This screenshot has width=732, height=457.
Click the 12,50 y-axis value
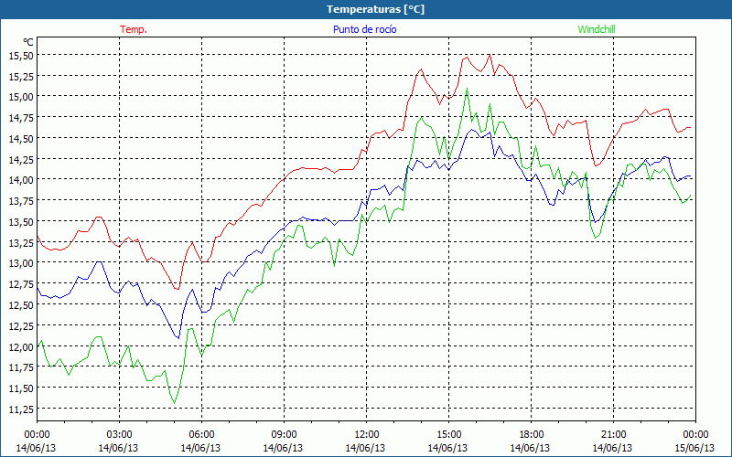21,304
